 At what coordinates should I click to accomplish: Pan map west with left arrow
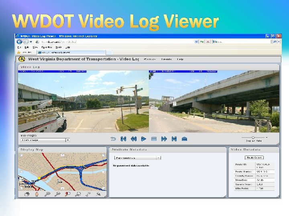pyautogui.click(x=21, y=172)
